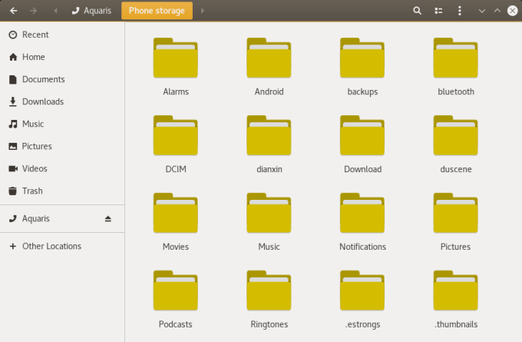Go to the Home sidebar location
522x342 pixels.
33,57
